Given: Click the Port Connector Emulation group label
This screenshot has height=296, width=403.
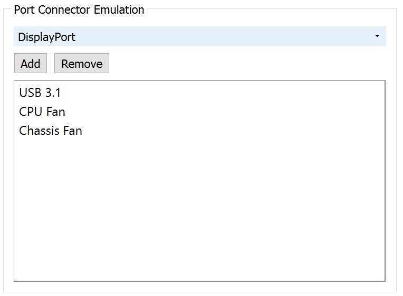Looking at the screenshot, I should point(79,9).
